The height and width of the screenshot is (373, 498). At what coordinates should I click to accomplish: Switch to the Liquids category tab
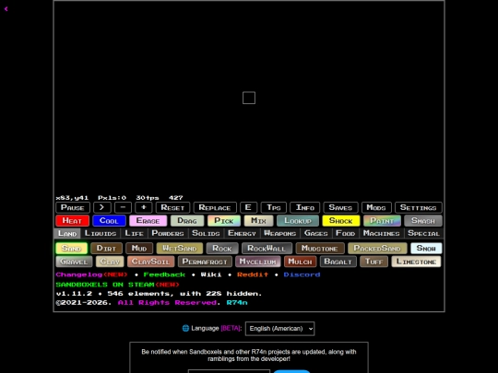pyautogui.click(x=101, y=233)
